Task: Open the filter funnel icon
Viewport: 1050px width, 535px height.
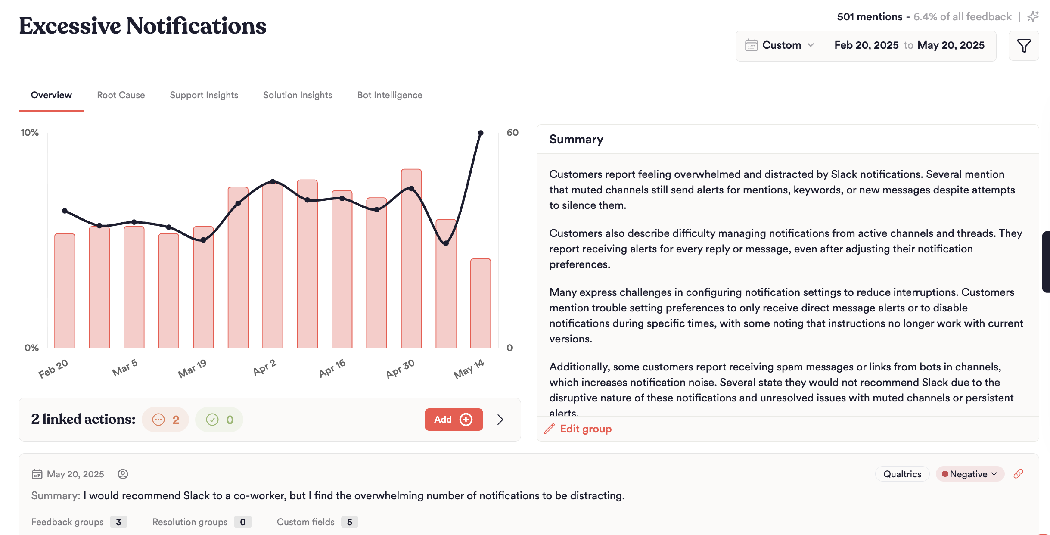Action: tap(1024, 46)
